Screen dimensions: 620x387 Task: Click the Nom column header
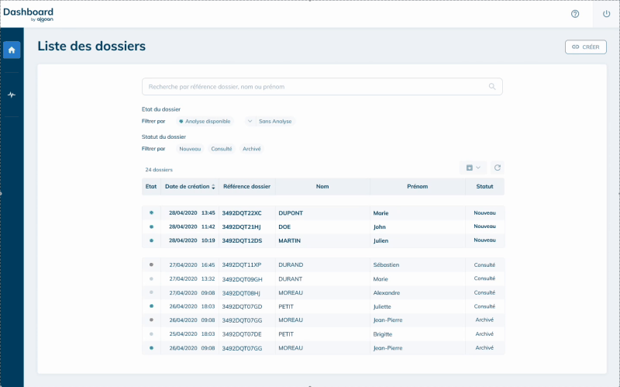click(x=322, y=186)
